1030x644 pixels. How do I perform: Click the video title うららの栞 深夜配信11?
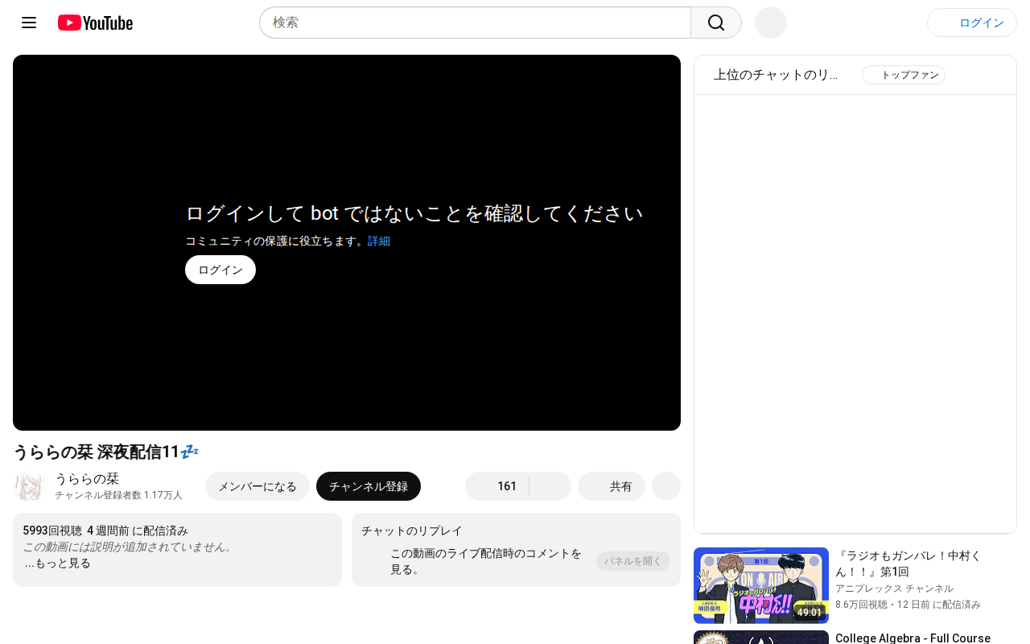(105, 452)
